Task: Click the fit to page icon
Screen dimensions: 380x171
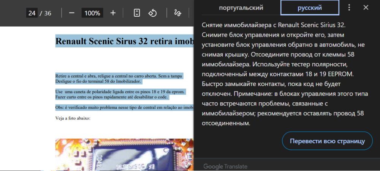Action: (x=137, y=13)
